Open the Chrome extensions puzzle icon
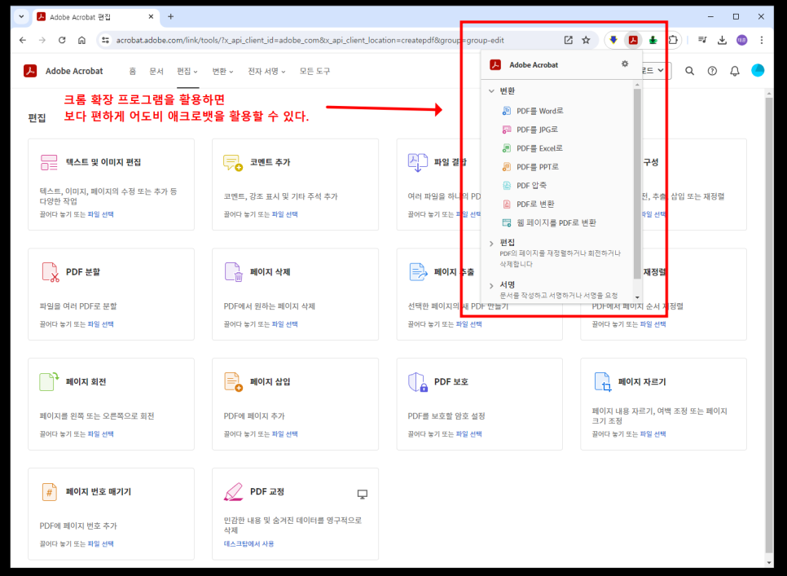Viewport: 787px width, 576px height. click(673, 40)
